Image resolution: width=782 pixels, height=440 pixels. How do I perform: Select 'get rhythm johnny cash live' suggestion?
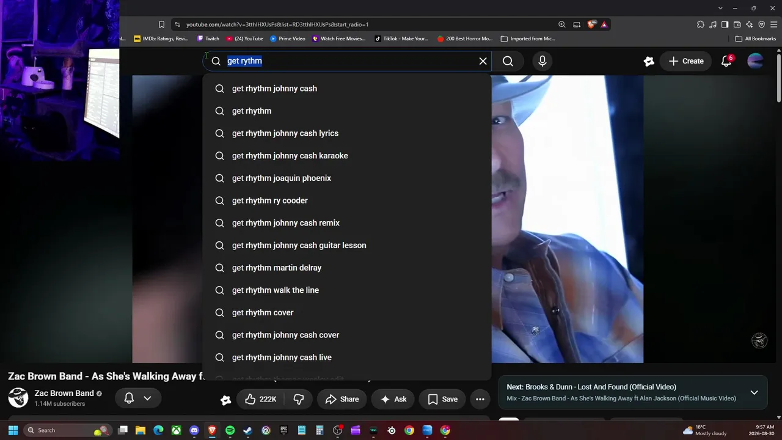point(347,358)
